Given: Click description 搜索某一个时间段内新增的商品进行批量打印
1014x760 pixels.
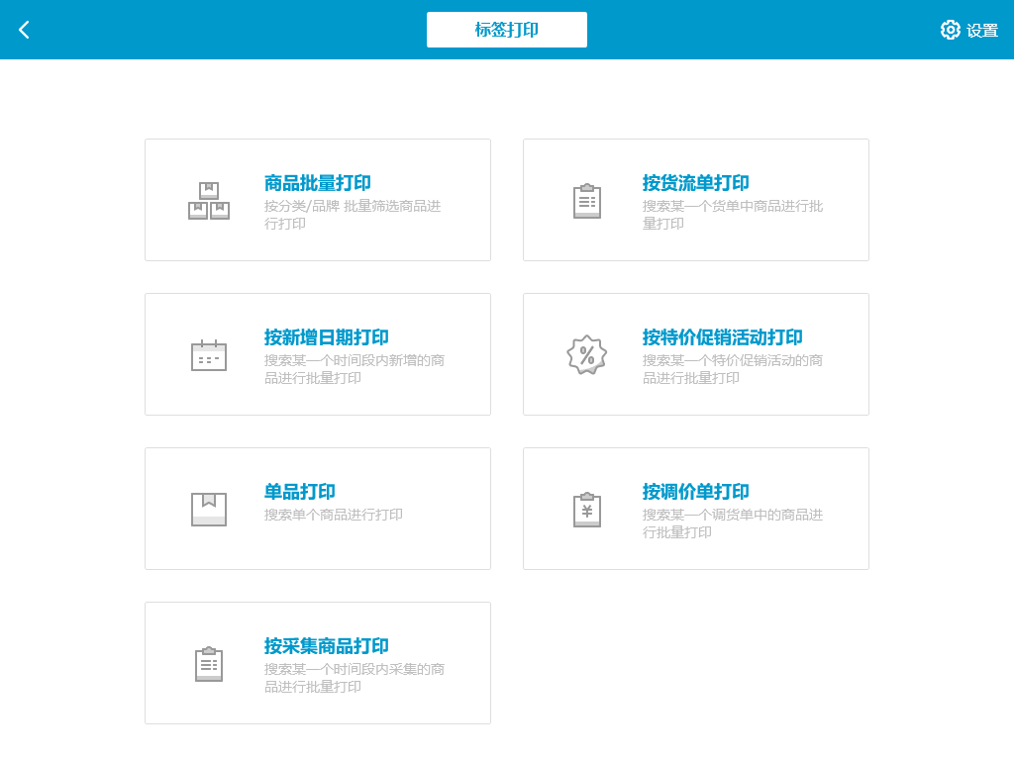Looking at the screenshot, I should pyautogui.click(x=355, y=369).
